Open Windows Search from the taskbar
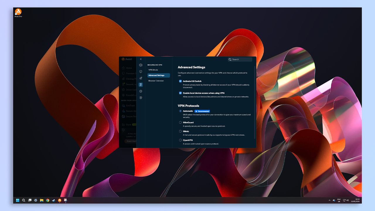This screenshot has width=375, height=211. [x=24, y=200]
